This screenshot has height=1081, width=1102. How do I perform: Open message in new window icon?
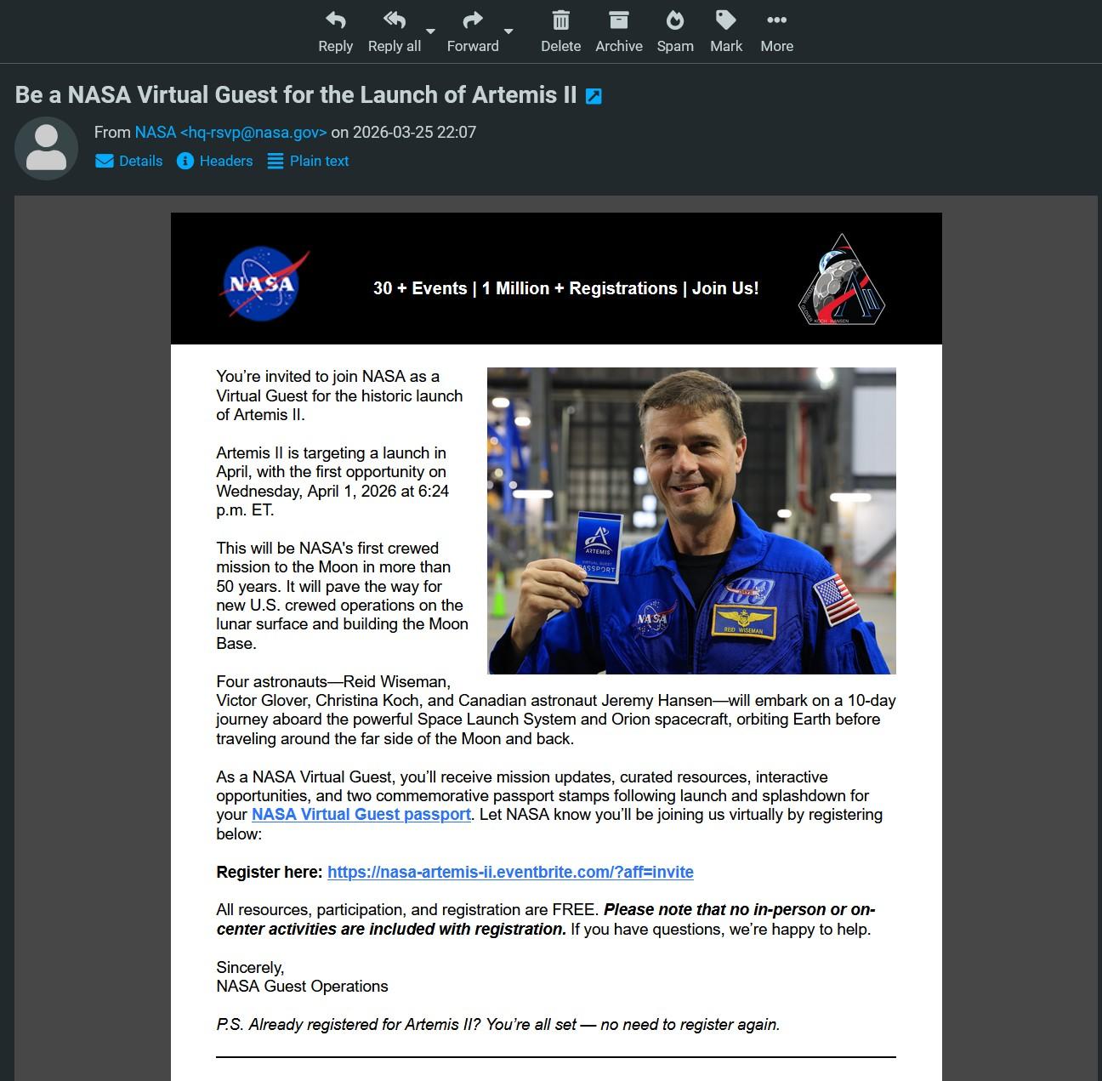click(594, 96)
